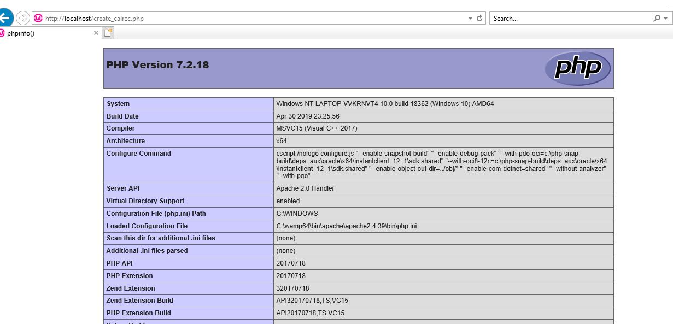Click inside the Search box
The image size is (673, 324).
[569, 19]
